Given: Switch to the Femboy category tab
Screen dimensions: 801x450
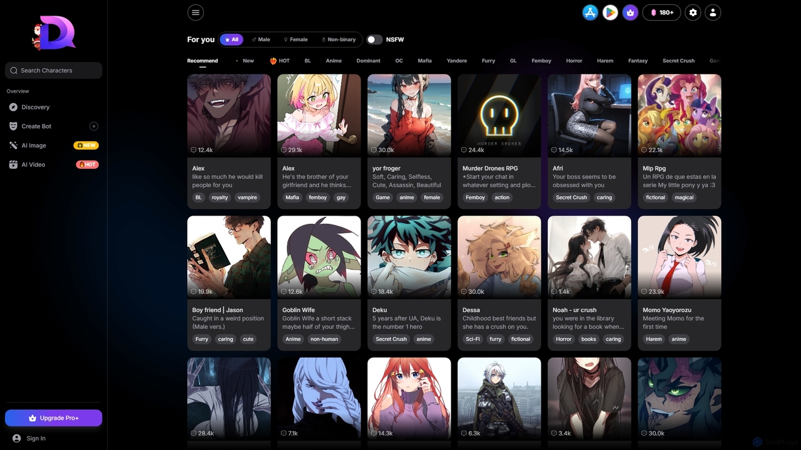Looking at the screenshot, I should tap(541, 61).
